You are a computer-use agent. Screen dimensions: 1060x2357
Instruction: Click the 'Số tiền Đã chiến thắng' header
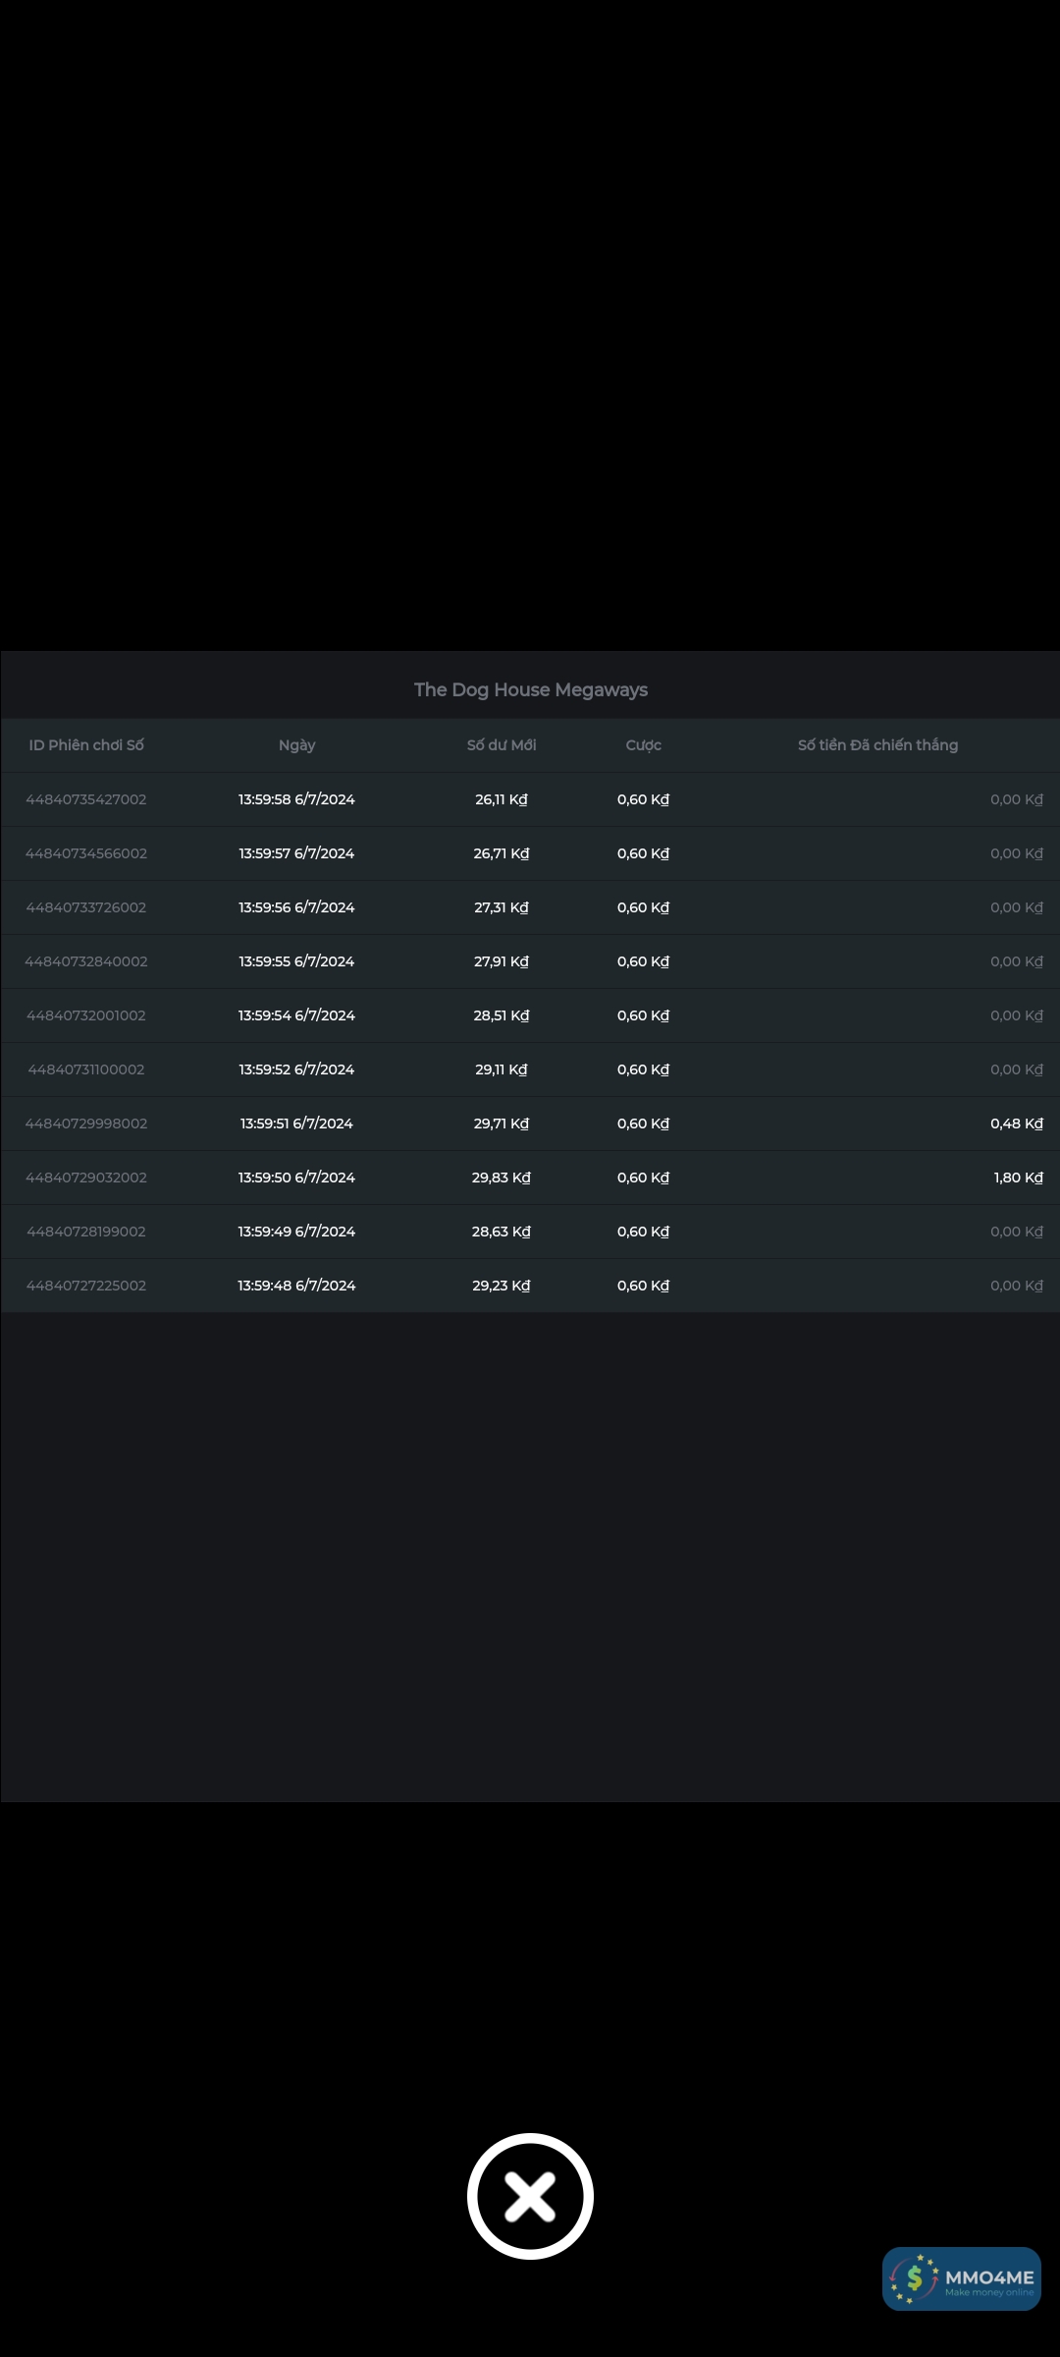tap(877, 745)
